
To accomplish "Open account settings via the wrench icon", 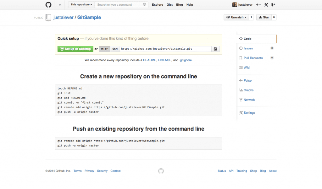I will click(266, 4).
